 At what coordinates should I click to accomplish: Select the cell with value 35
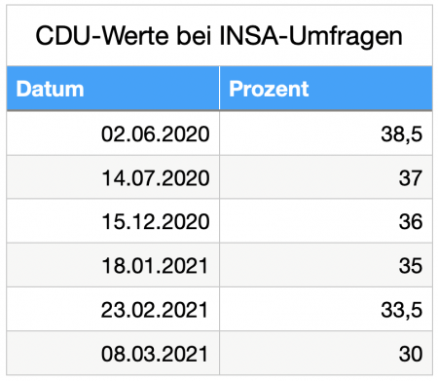326,265
